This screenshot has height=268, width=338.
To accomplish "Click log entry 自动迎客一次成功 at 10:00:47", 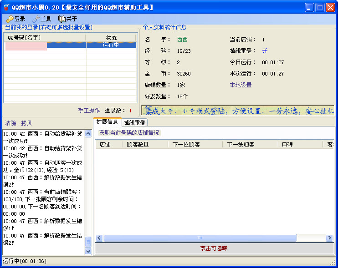I will click(43, 167).
